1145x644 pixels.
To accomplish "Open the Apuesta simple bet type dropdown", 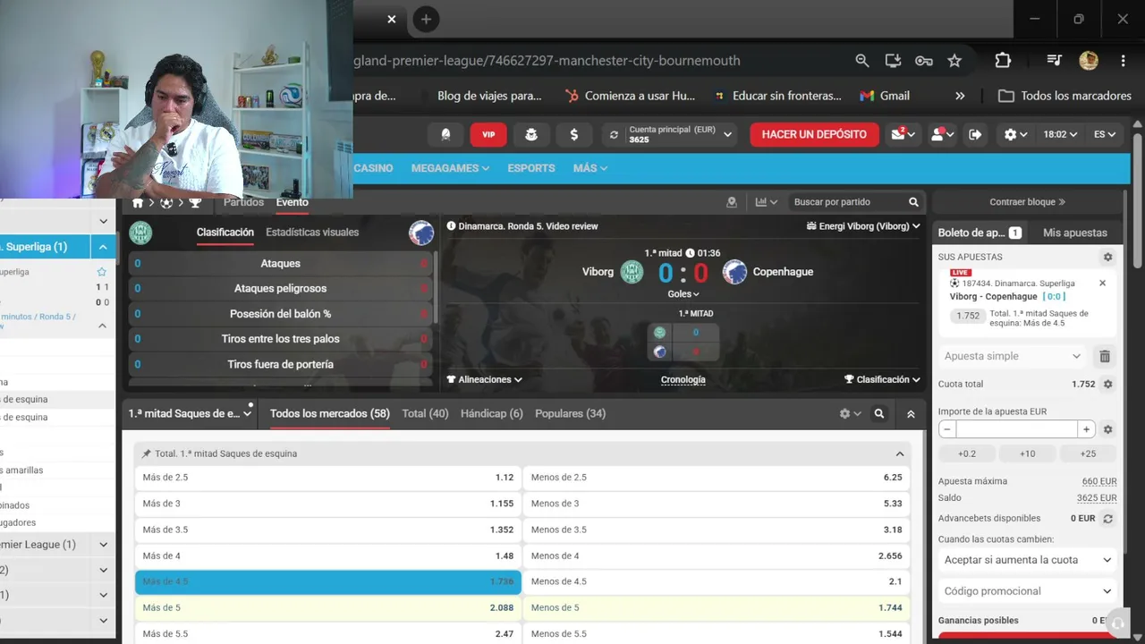I will click(x=1013, y=356).
